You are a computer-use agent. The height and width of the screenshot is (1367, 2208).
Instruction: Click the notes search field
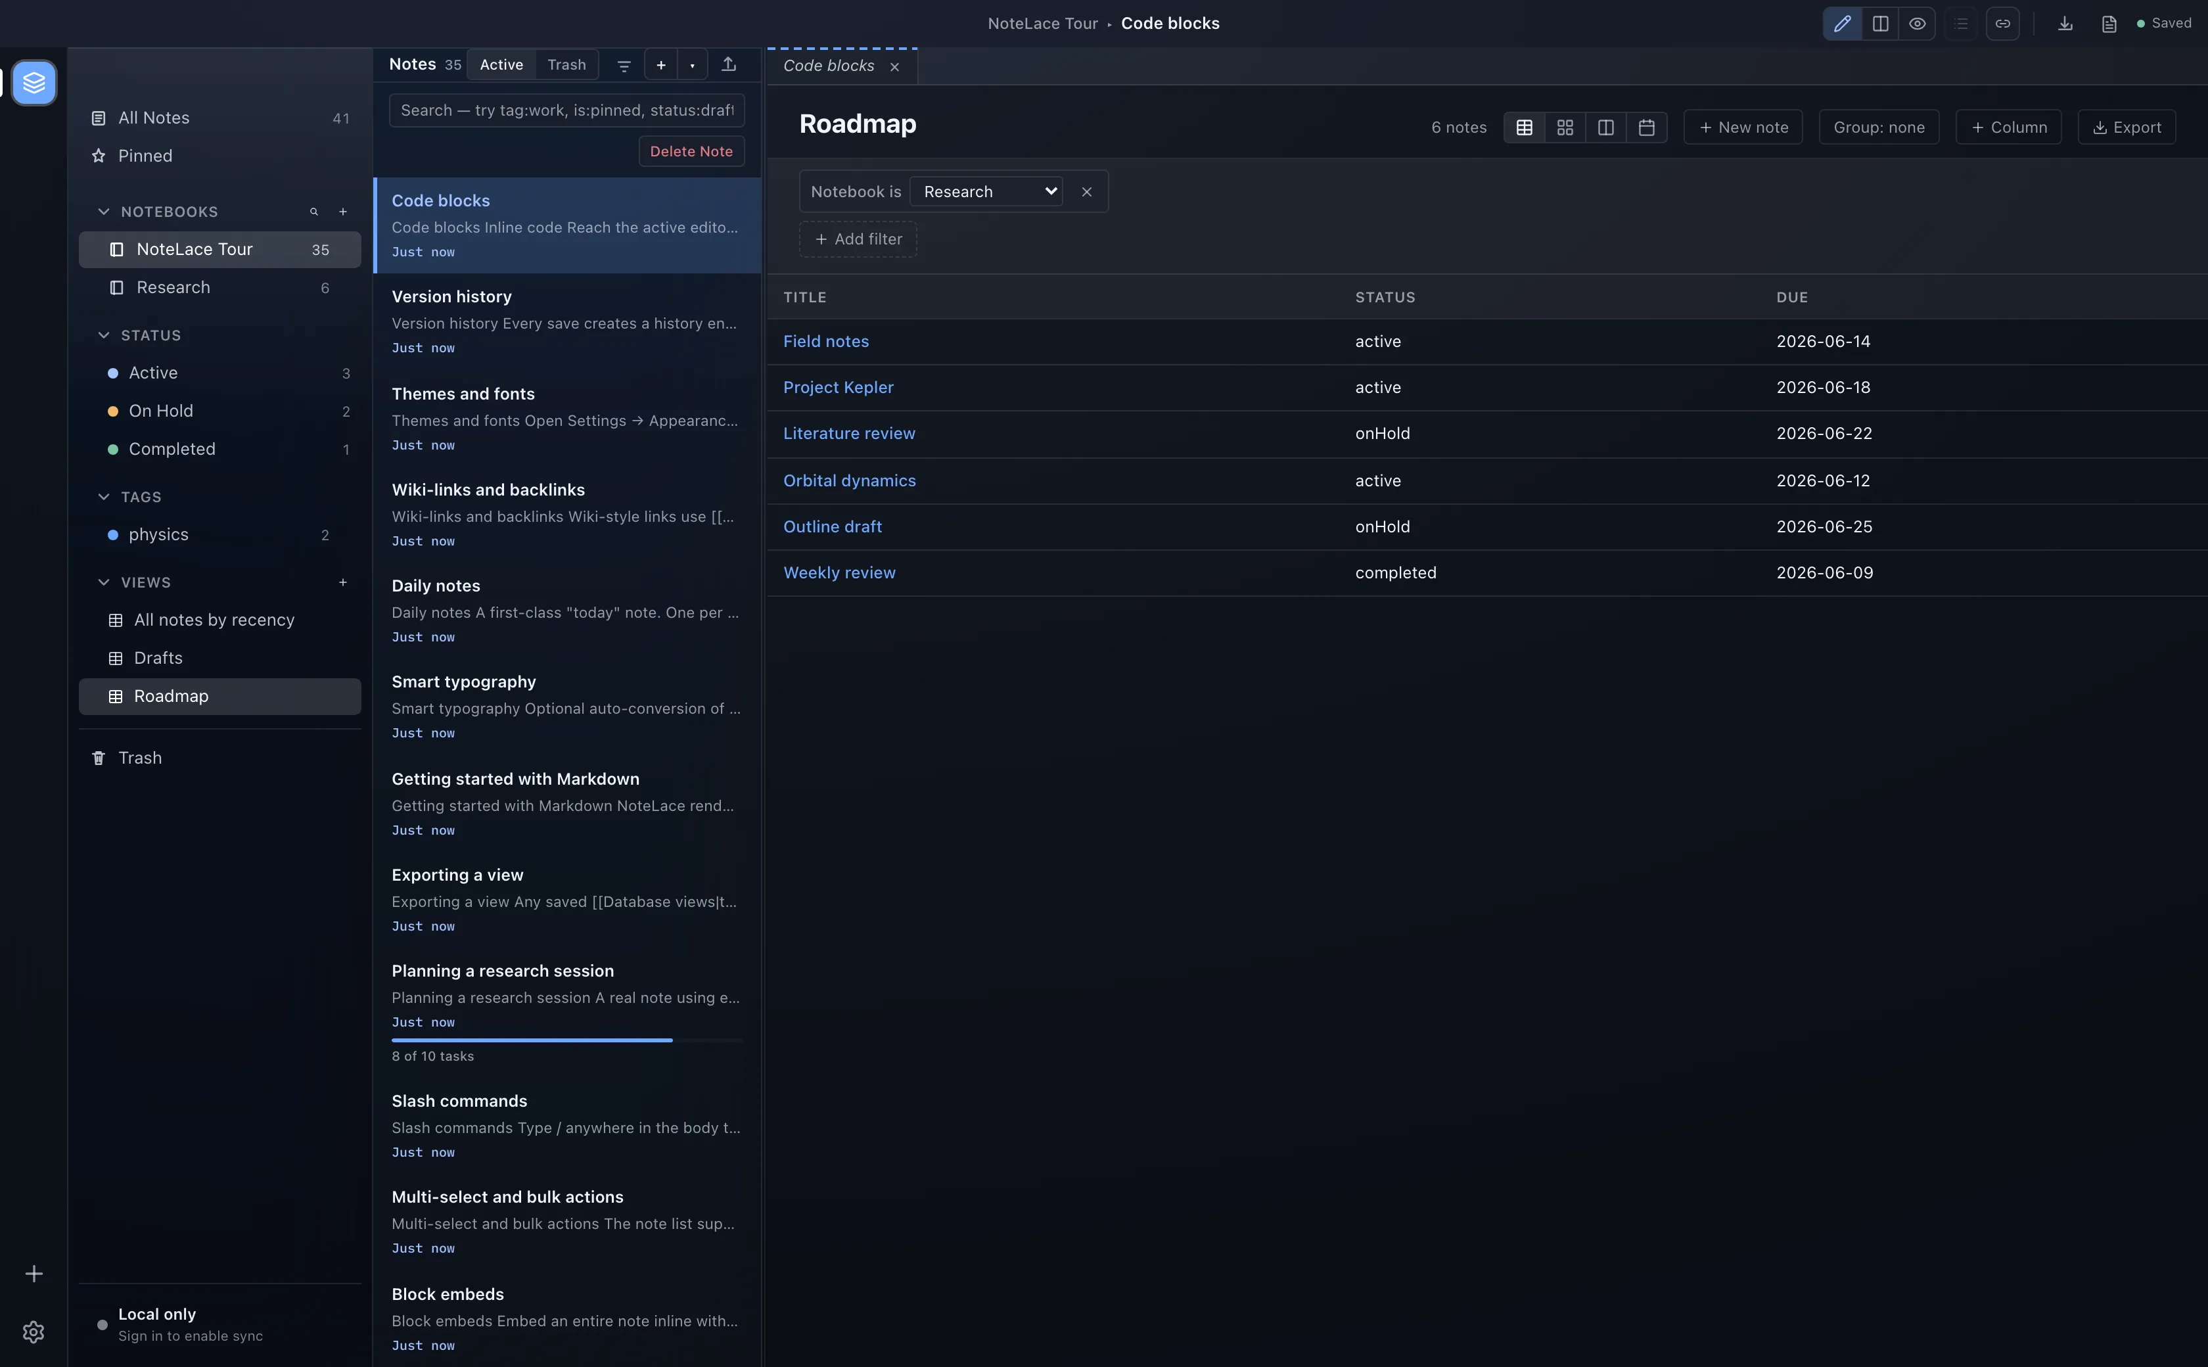pyautogui.click(x=566, y=110)
